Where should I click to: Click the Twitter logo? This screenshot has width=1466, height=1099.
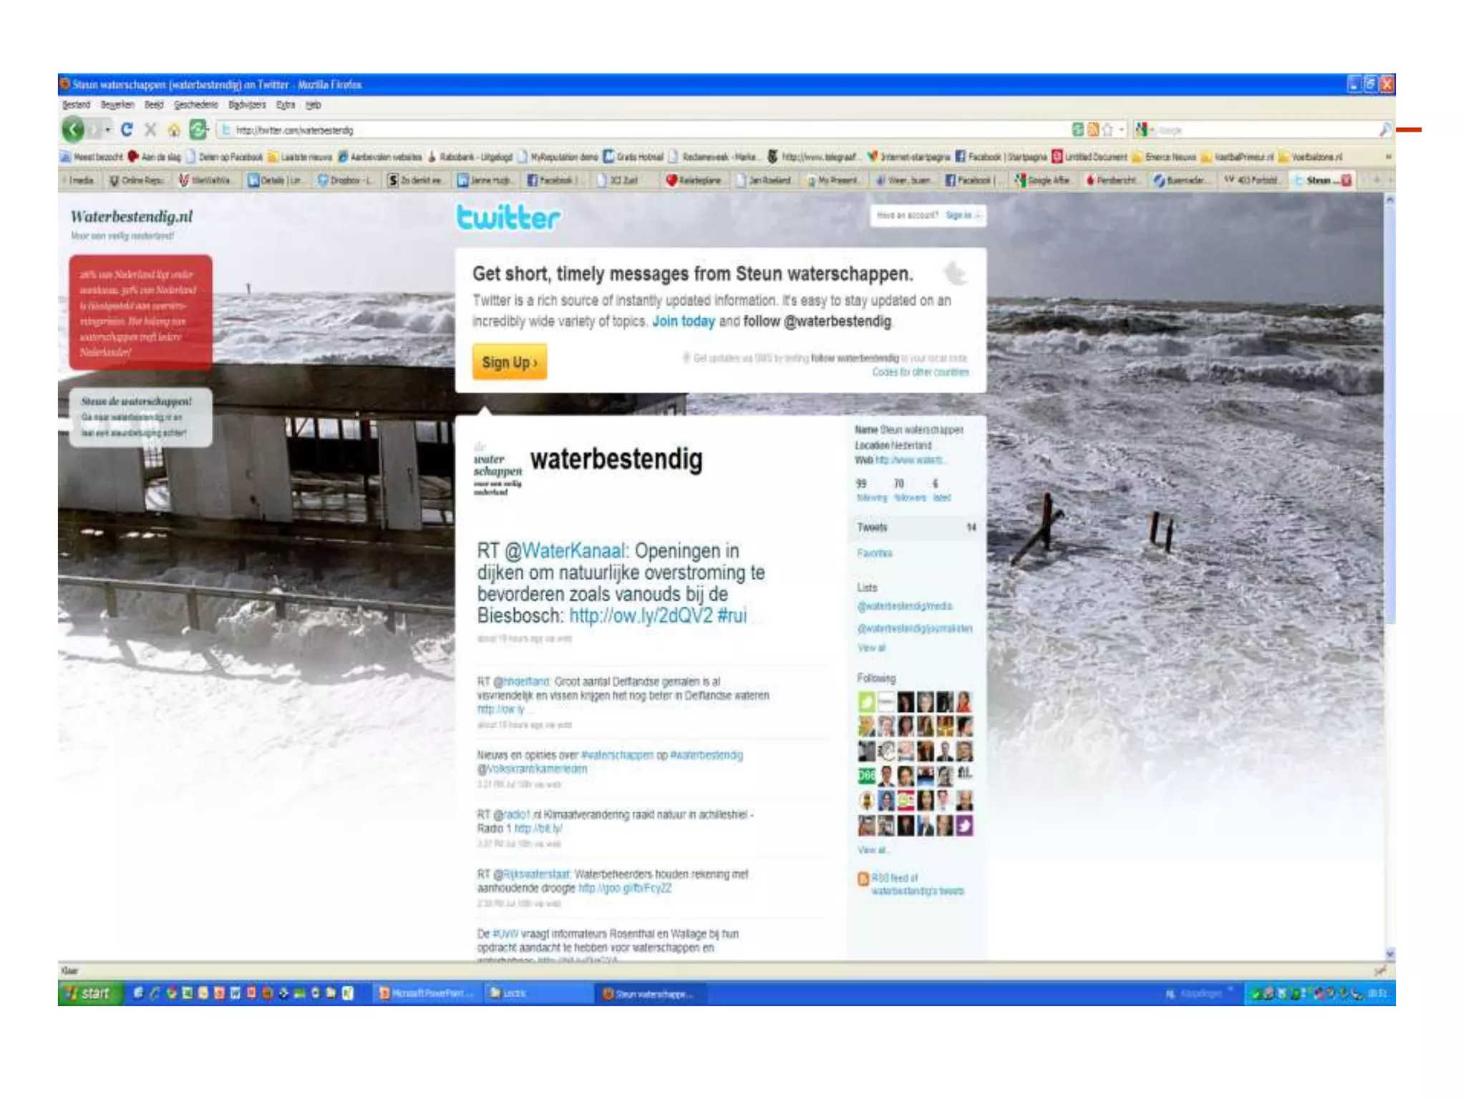(x=508, y=218)
